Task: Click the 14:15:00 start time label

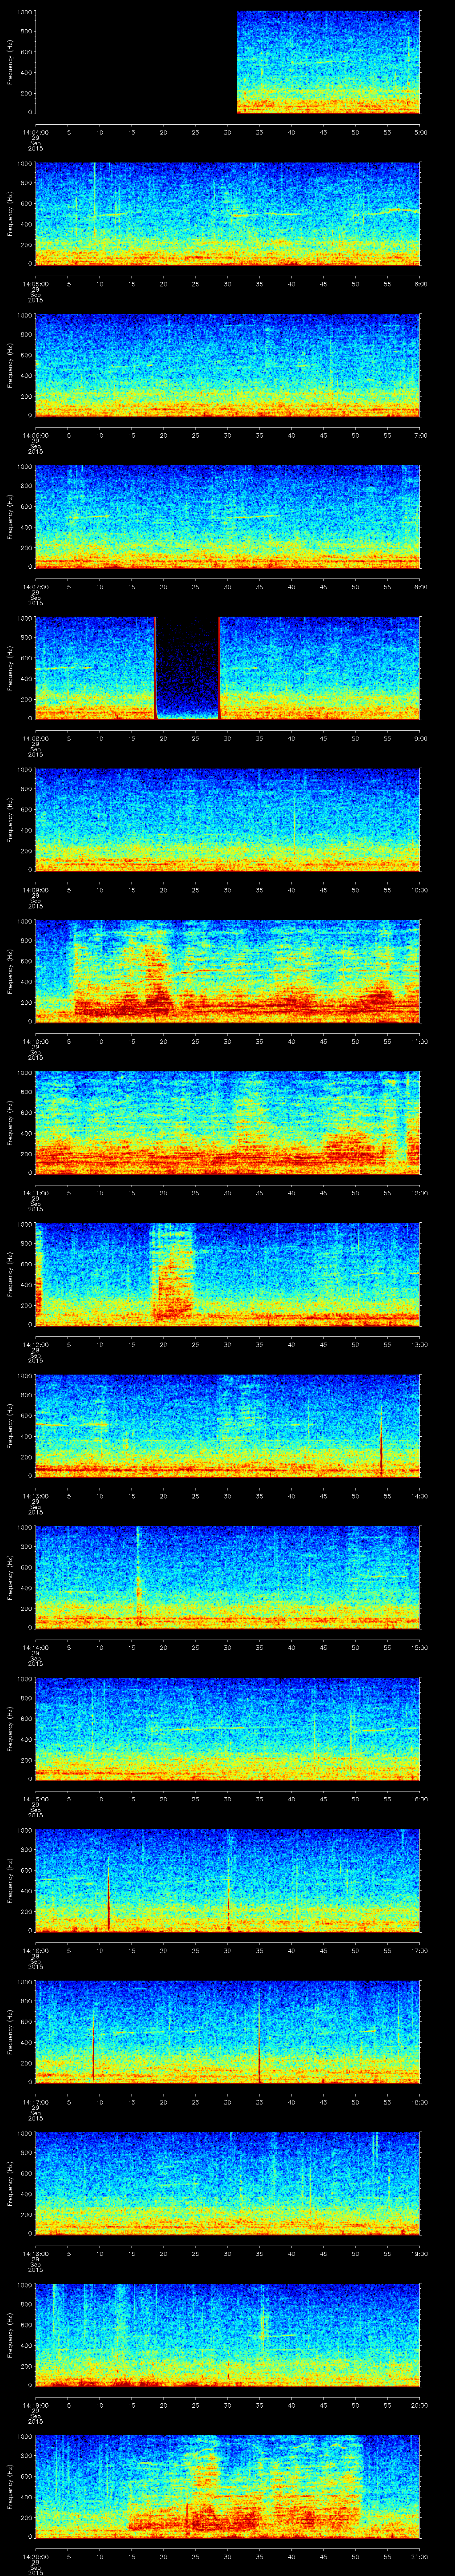Action: click(35, 1799)
